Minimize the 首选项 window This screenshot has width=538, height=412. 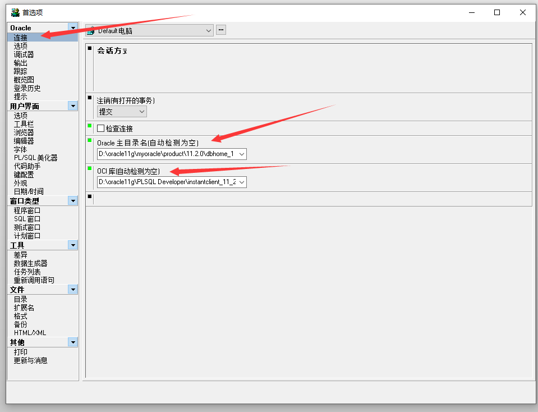coord(472,12)
